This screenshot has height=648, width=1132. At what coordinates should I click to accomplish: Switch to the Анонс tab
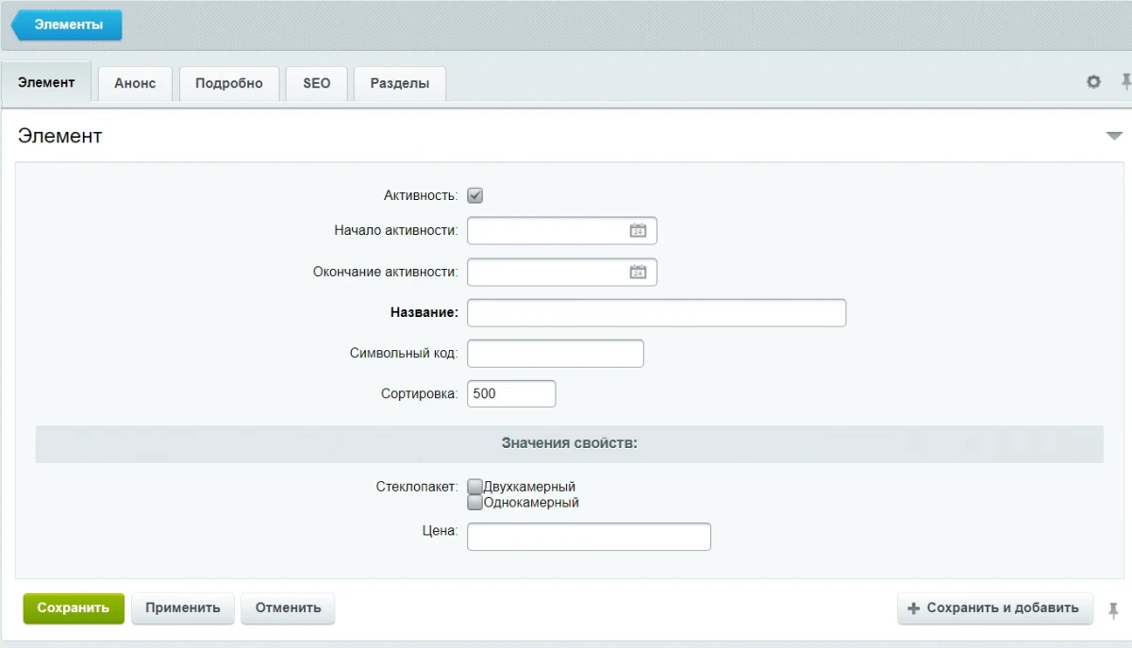click(x=135, y=83)
